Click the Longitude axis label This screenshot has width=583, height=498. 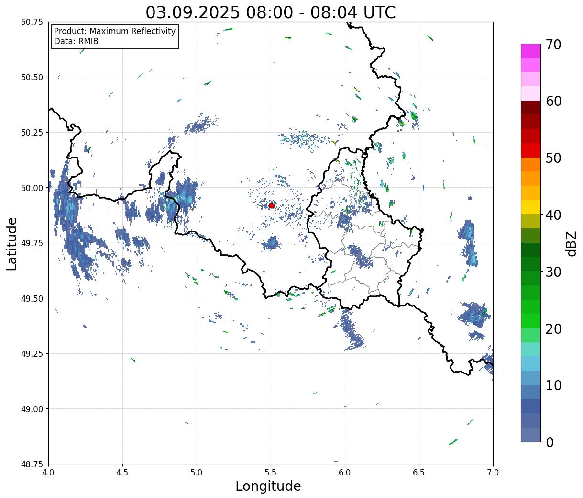pos(268,486)
